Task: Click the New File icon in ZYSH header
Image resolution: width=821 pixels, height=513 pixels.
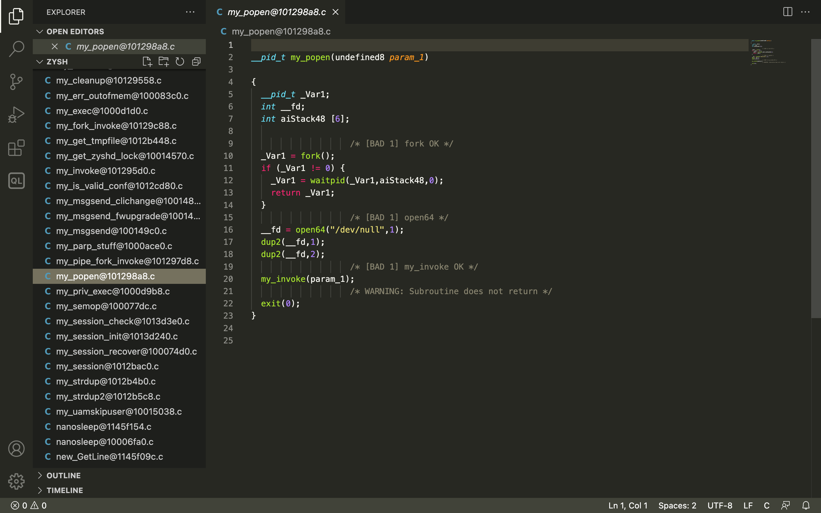Action: pos(147,62)
